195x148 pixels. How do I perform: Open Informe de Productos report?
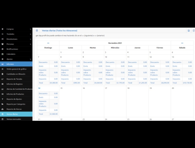16,94
